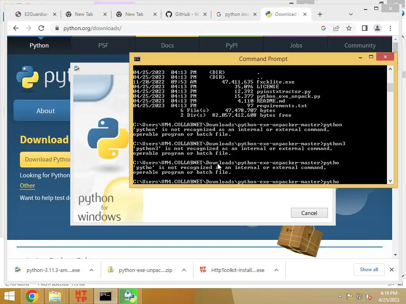
Task: Click the Command Prompt scroll down arrow
Action: [x=390, y=180]
